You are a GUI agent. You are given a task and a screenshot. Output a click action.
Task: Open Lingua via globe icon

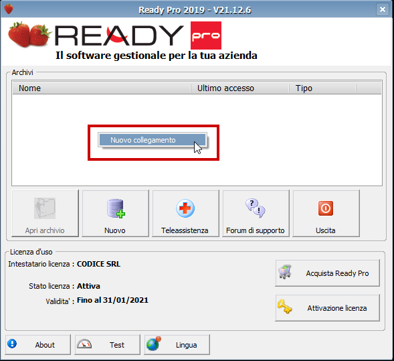pyautogui.click(x=154, y=344)
